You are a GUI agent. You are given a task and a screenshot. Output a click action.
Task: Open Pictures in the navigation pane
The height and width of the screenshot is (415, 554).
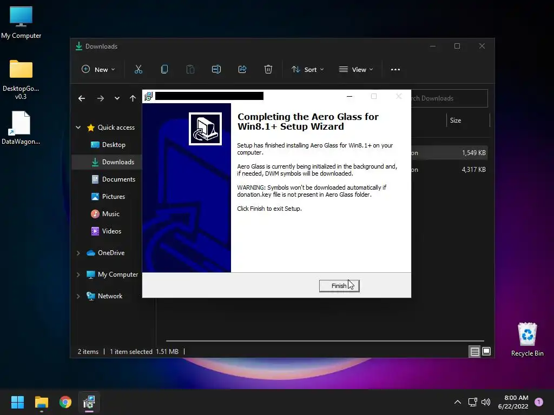(108, 197)
